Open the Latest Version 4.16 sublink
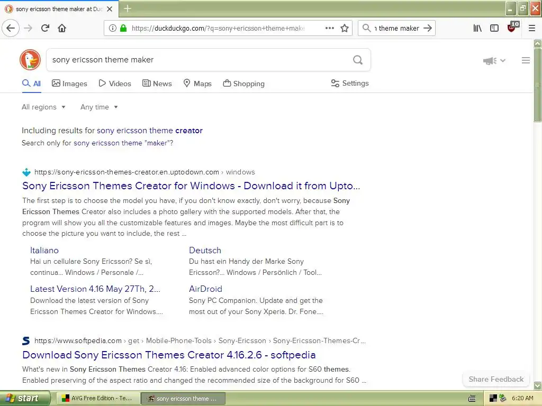Viewport: 542px width, 406px height. pyautogui.click(x=95, y=289)
